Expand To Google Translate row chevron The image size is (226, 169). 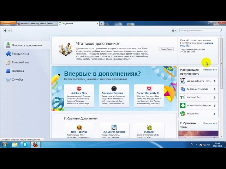(215, 89)
